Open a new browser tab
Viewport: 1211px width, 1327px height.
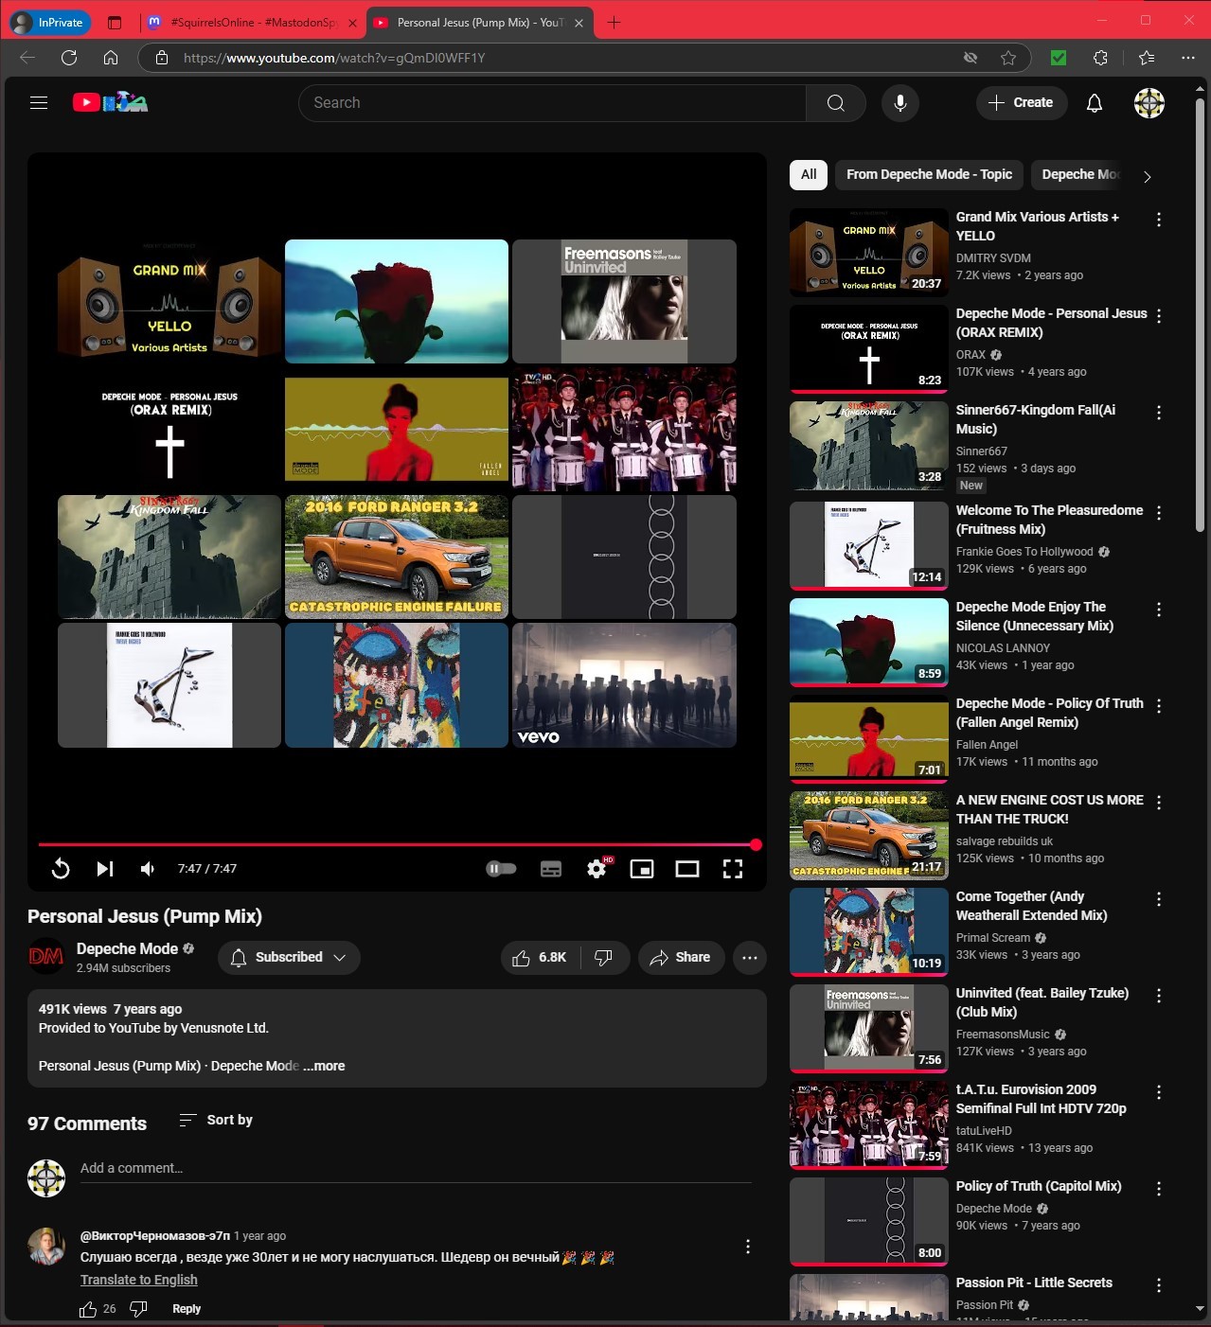(614, 22)
